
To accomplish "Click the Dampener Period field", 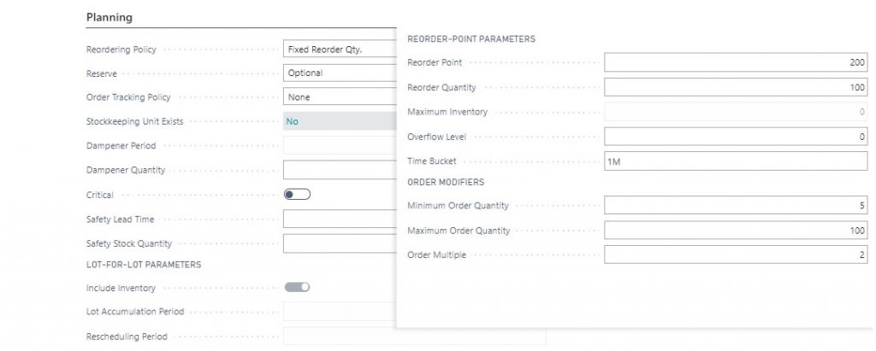I will 339,145.
